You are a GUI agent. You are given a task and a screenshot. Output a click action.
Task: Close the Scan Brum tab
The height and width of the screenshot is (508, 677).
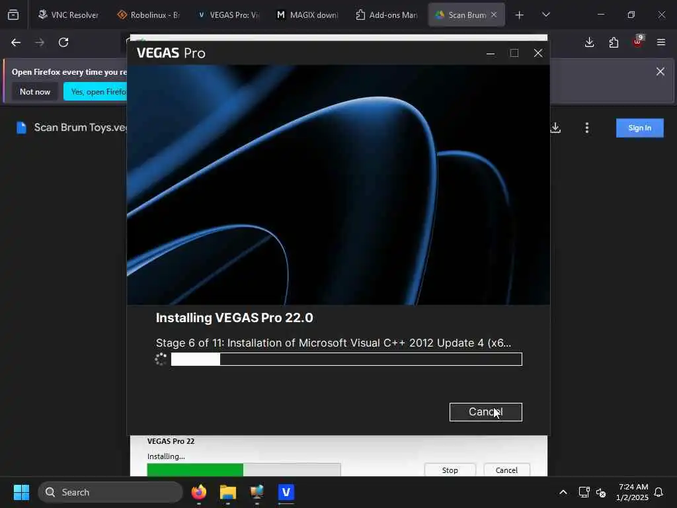pyautogui.click(x=494, y=15)
